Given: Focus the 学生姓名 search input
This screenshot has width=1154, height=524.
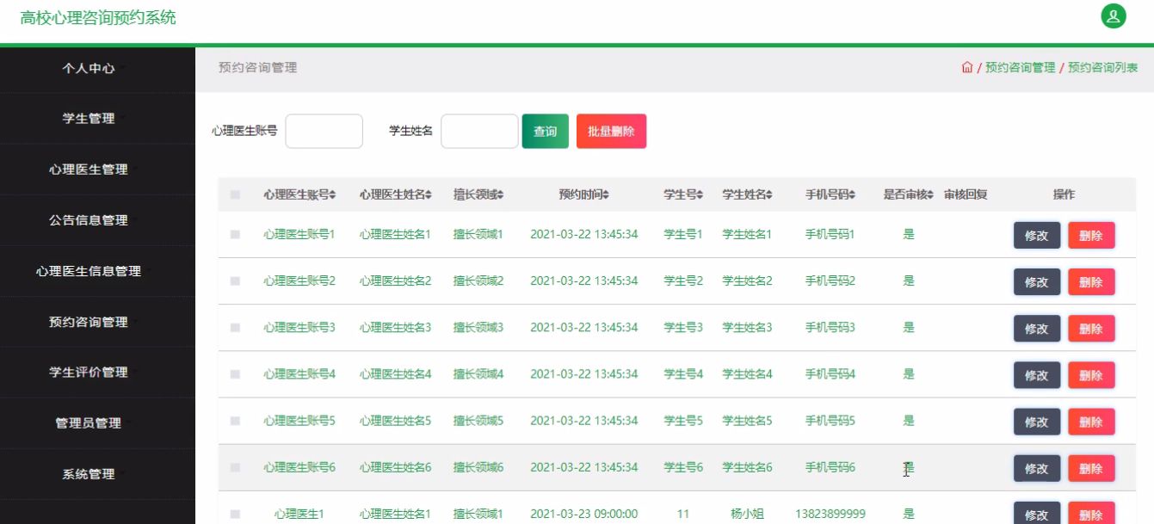Looking at the screenshot, I should coord(479,132).
